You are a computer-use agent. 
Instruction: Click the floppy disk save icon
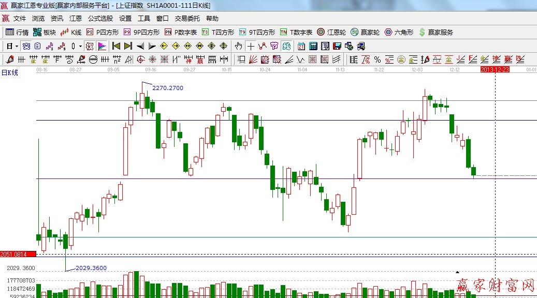[337, 46]
